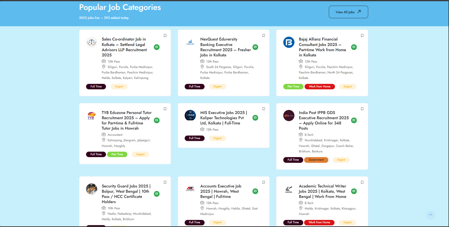Screen dimensions: 449x227
Task: Click Full Time tag on Sales Co-ordinator card
Action: click(x=96, y=86)
